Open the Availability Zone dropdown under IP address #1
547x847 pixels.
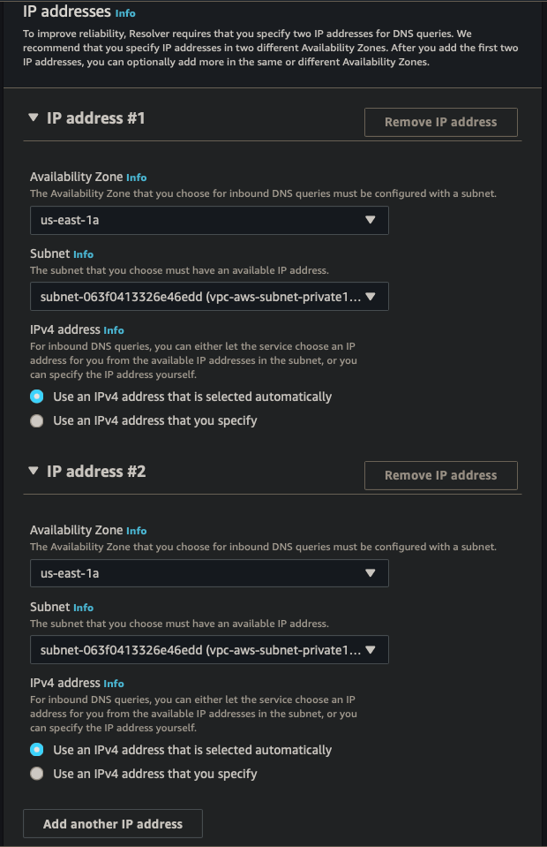pyautogui.click(x=209, y=220)
